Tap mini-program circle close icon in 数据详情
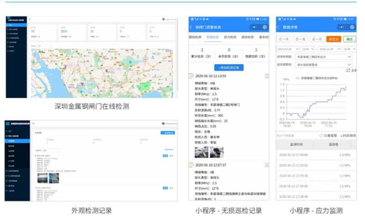Screen dimensions: 365x219 click(x=350, y=28)
